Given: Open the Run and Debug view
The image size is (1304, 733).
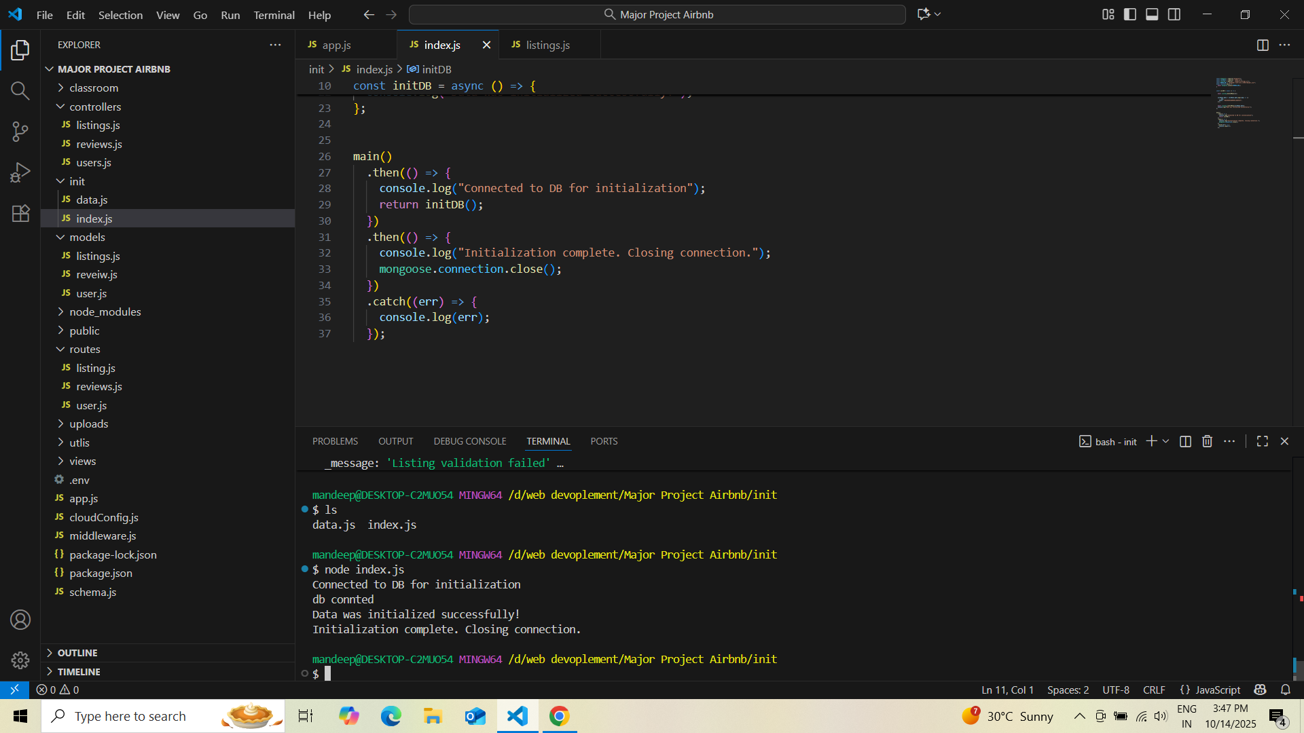Looking at the screenshot, I should tap(20, 172).
